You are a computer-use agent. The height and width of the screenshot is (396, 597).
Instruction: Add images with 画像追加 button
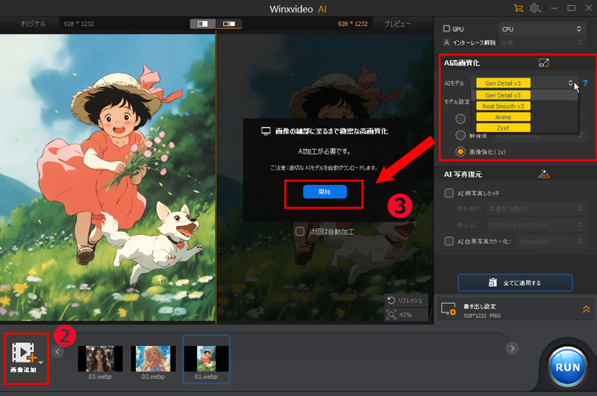point(24,357)
